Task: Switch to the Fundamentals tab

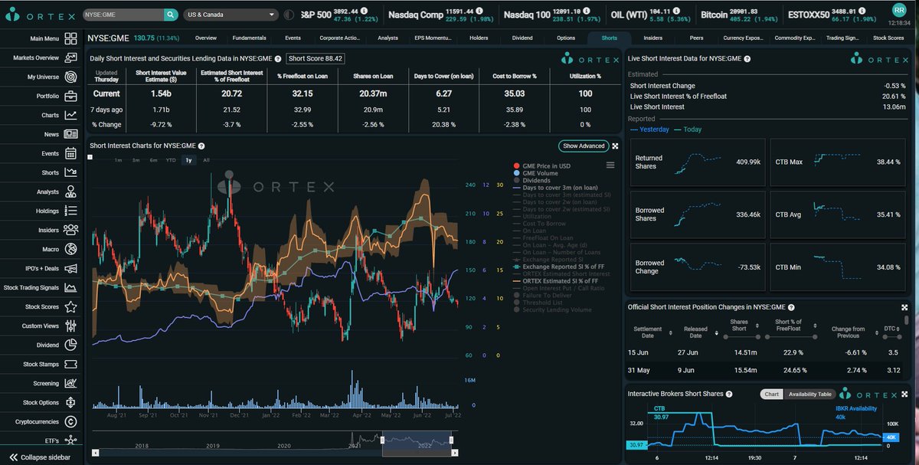Action: pyautogui.click(x=250, y=38)
